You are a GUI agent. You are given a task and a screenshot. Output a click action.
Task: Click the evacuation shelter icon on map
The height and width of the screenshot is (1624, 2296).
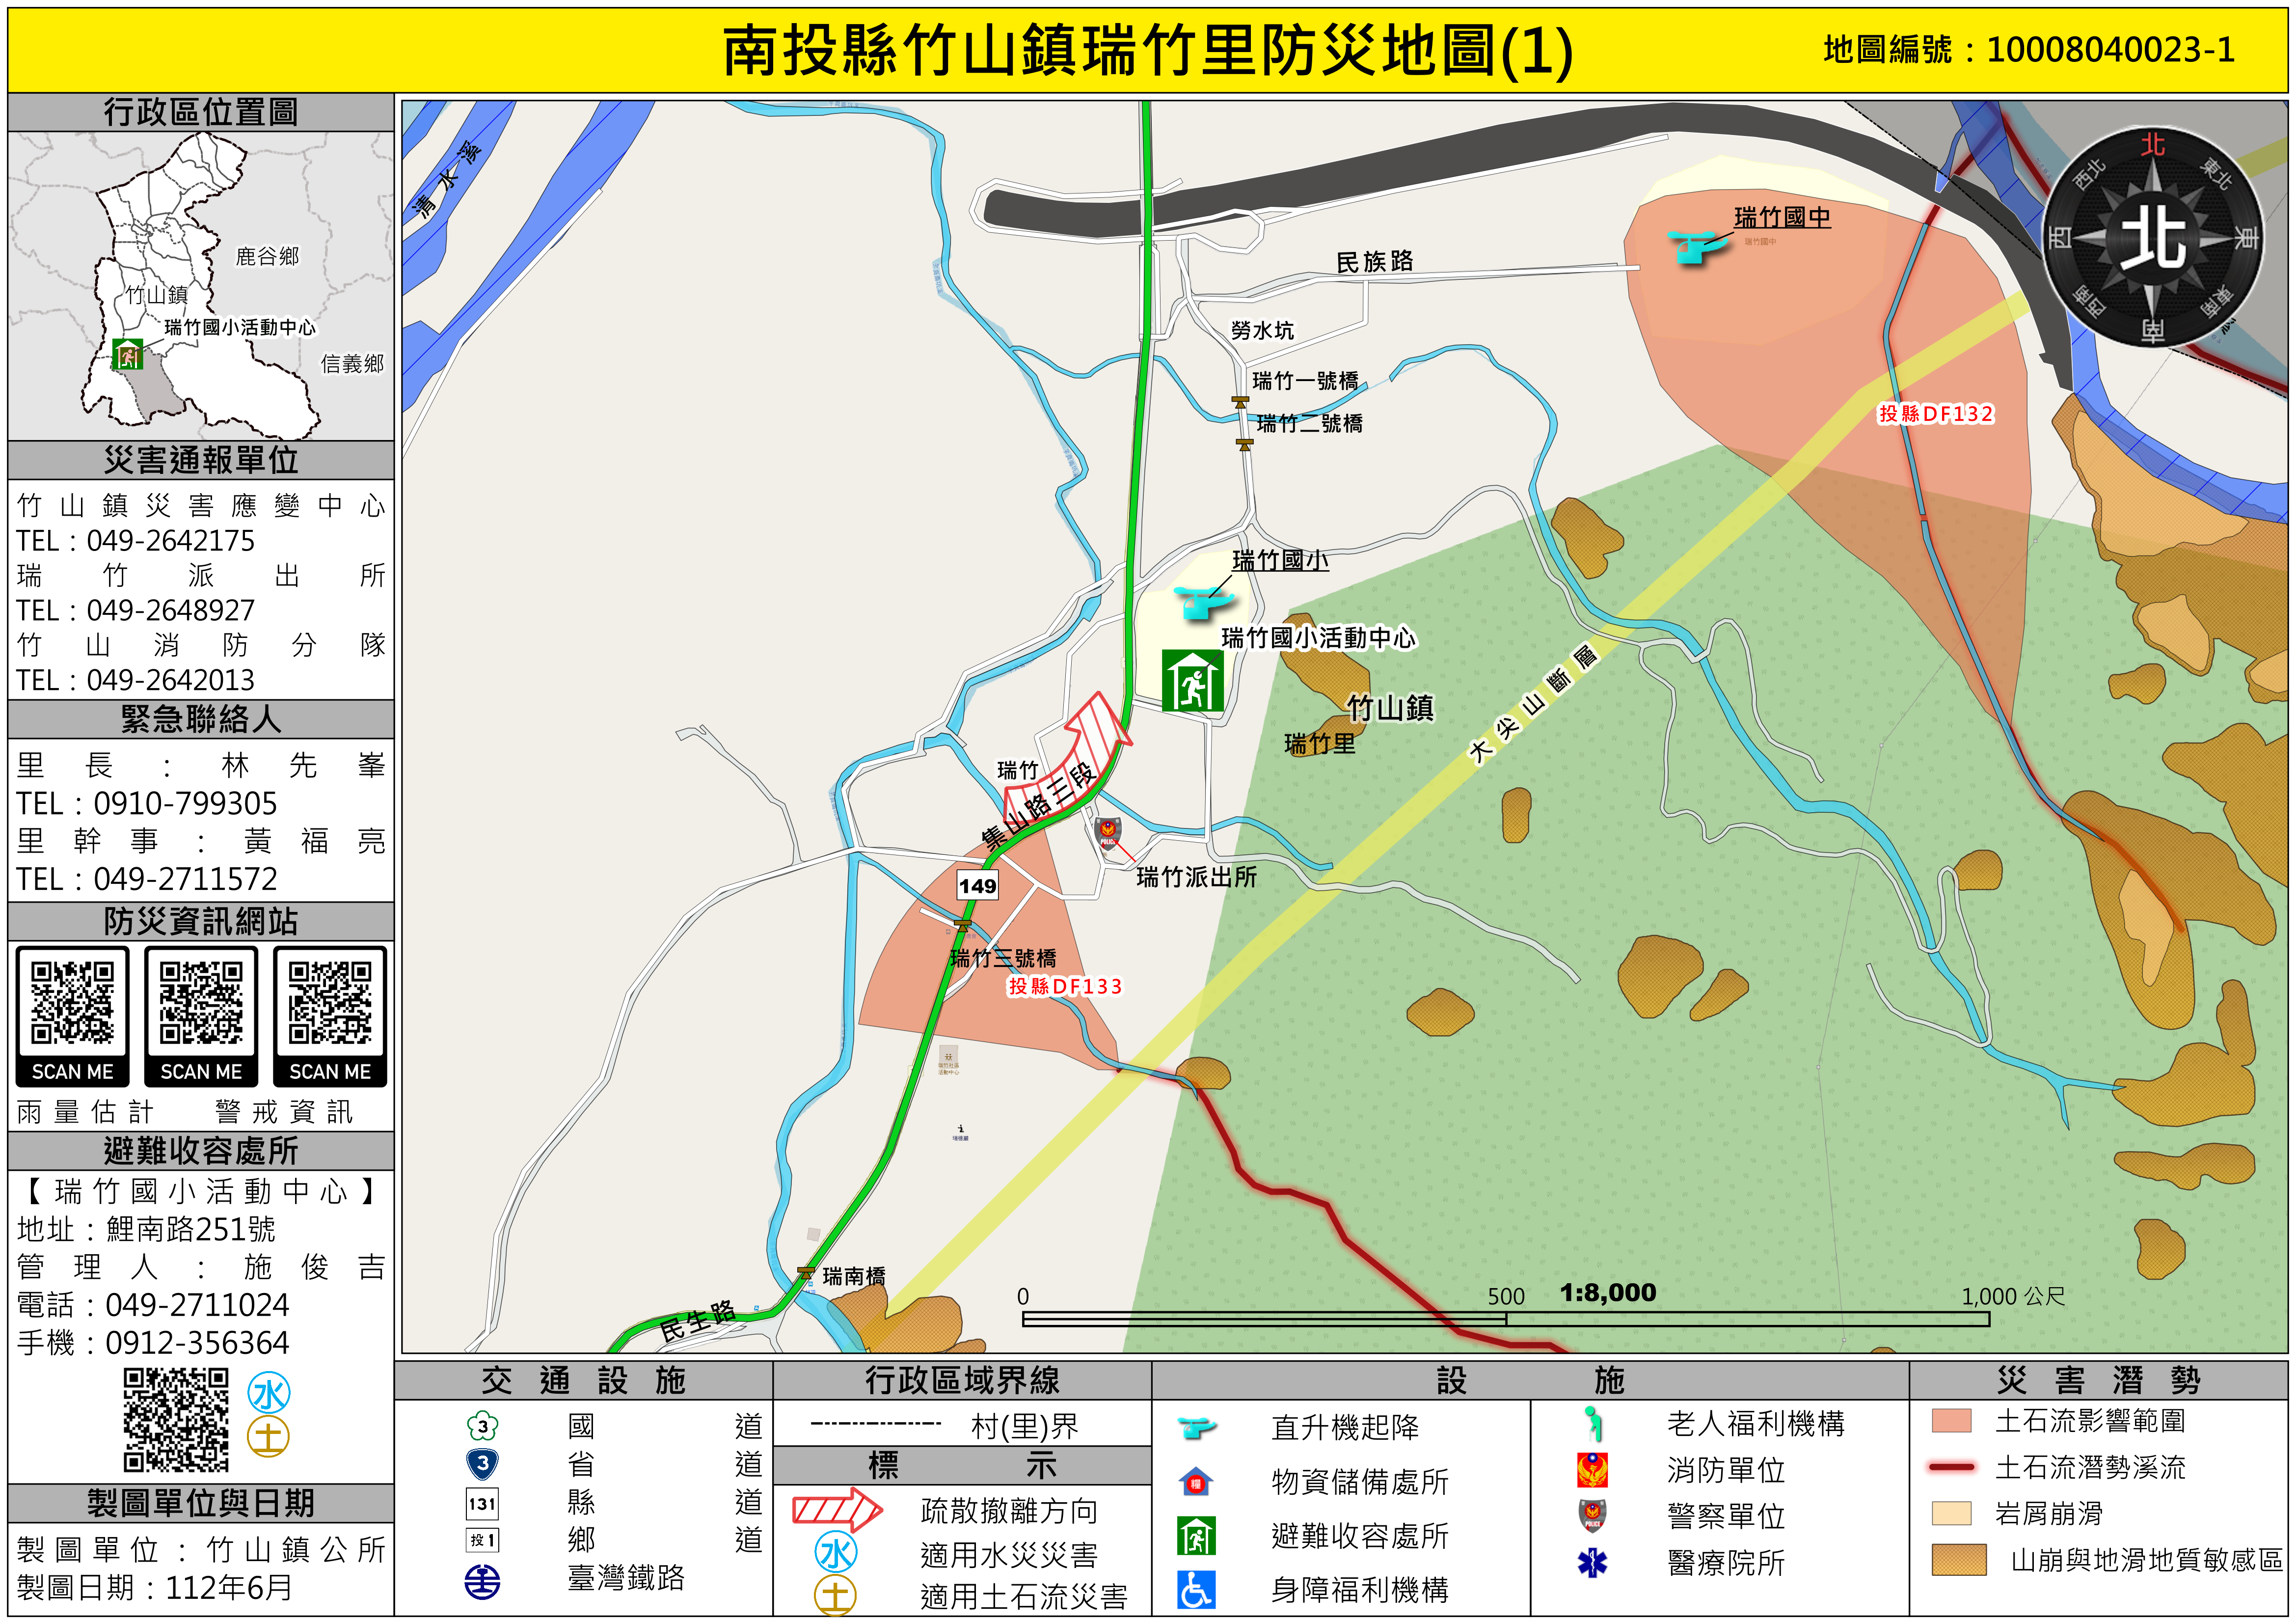[x=1192, y=682]
